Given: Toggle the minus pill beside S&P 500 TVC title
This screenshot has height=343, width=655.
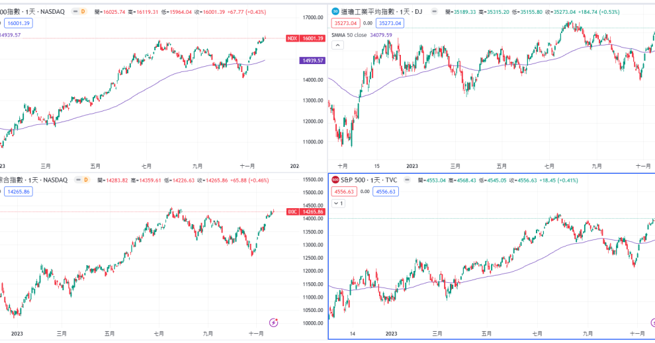Looking at the screenshot, I should pos(407,180).
